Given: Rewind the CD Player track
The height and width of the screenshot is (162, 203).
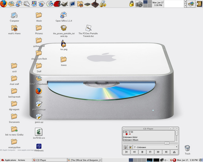Looking at the screenshot, I should pyautogui.click(x=134, y=152).
